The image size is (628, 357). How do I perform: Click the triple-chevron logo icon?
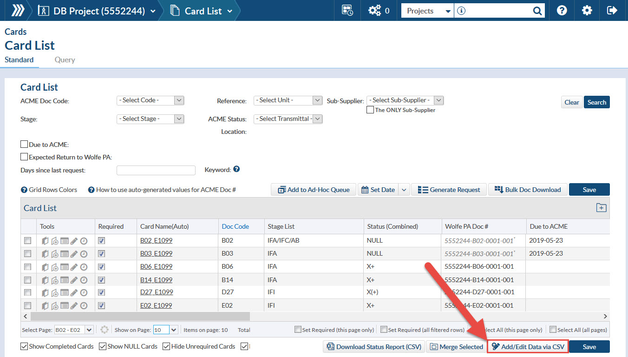tap(18, 10)
